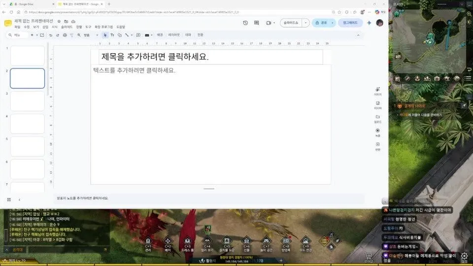Expand the video call dropdown arrow
Viewport: 473px width, 266px height.
[x=274, y=23]
